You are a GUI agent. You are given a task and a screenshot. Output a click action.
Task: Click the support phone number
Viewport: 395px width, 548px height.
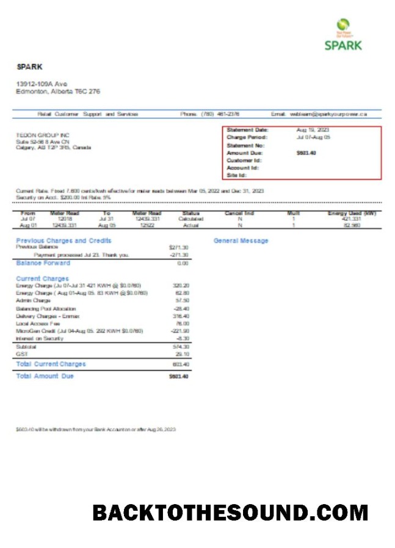(x=220, y=114)
